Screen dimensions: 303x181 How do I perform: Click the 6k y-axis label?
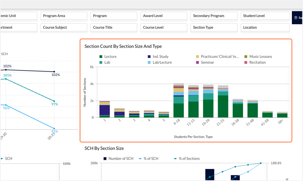[x=92, y=67]
